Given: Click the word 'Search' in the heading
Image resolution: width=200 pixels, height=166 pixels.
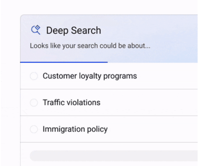Looking at the screenshot, I should point(86,30).
